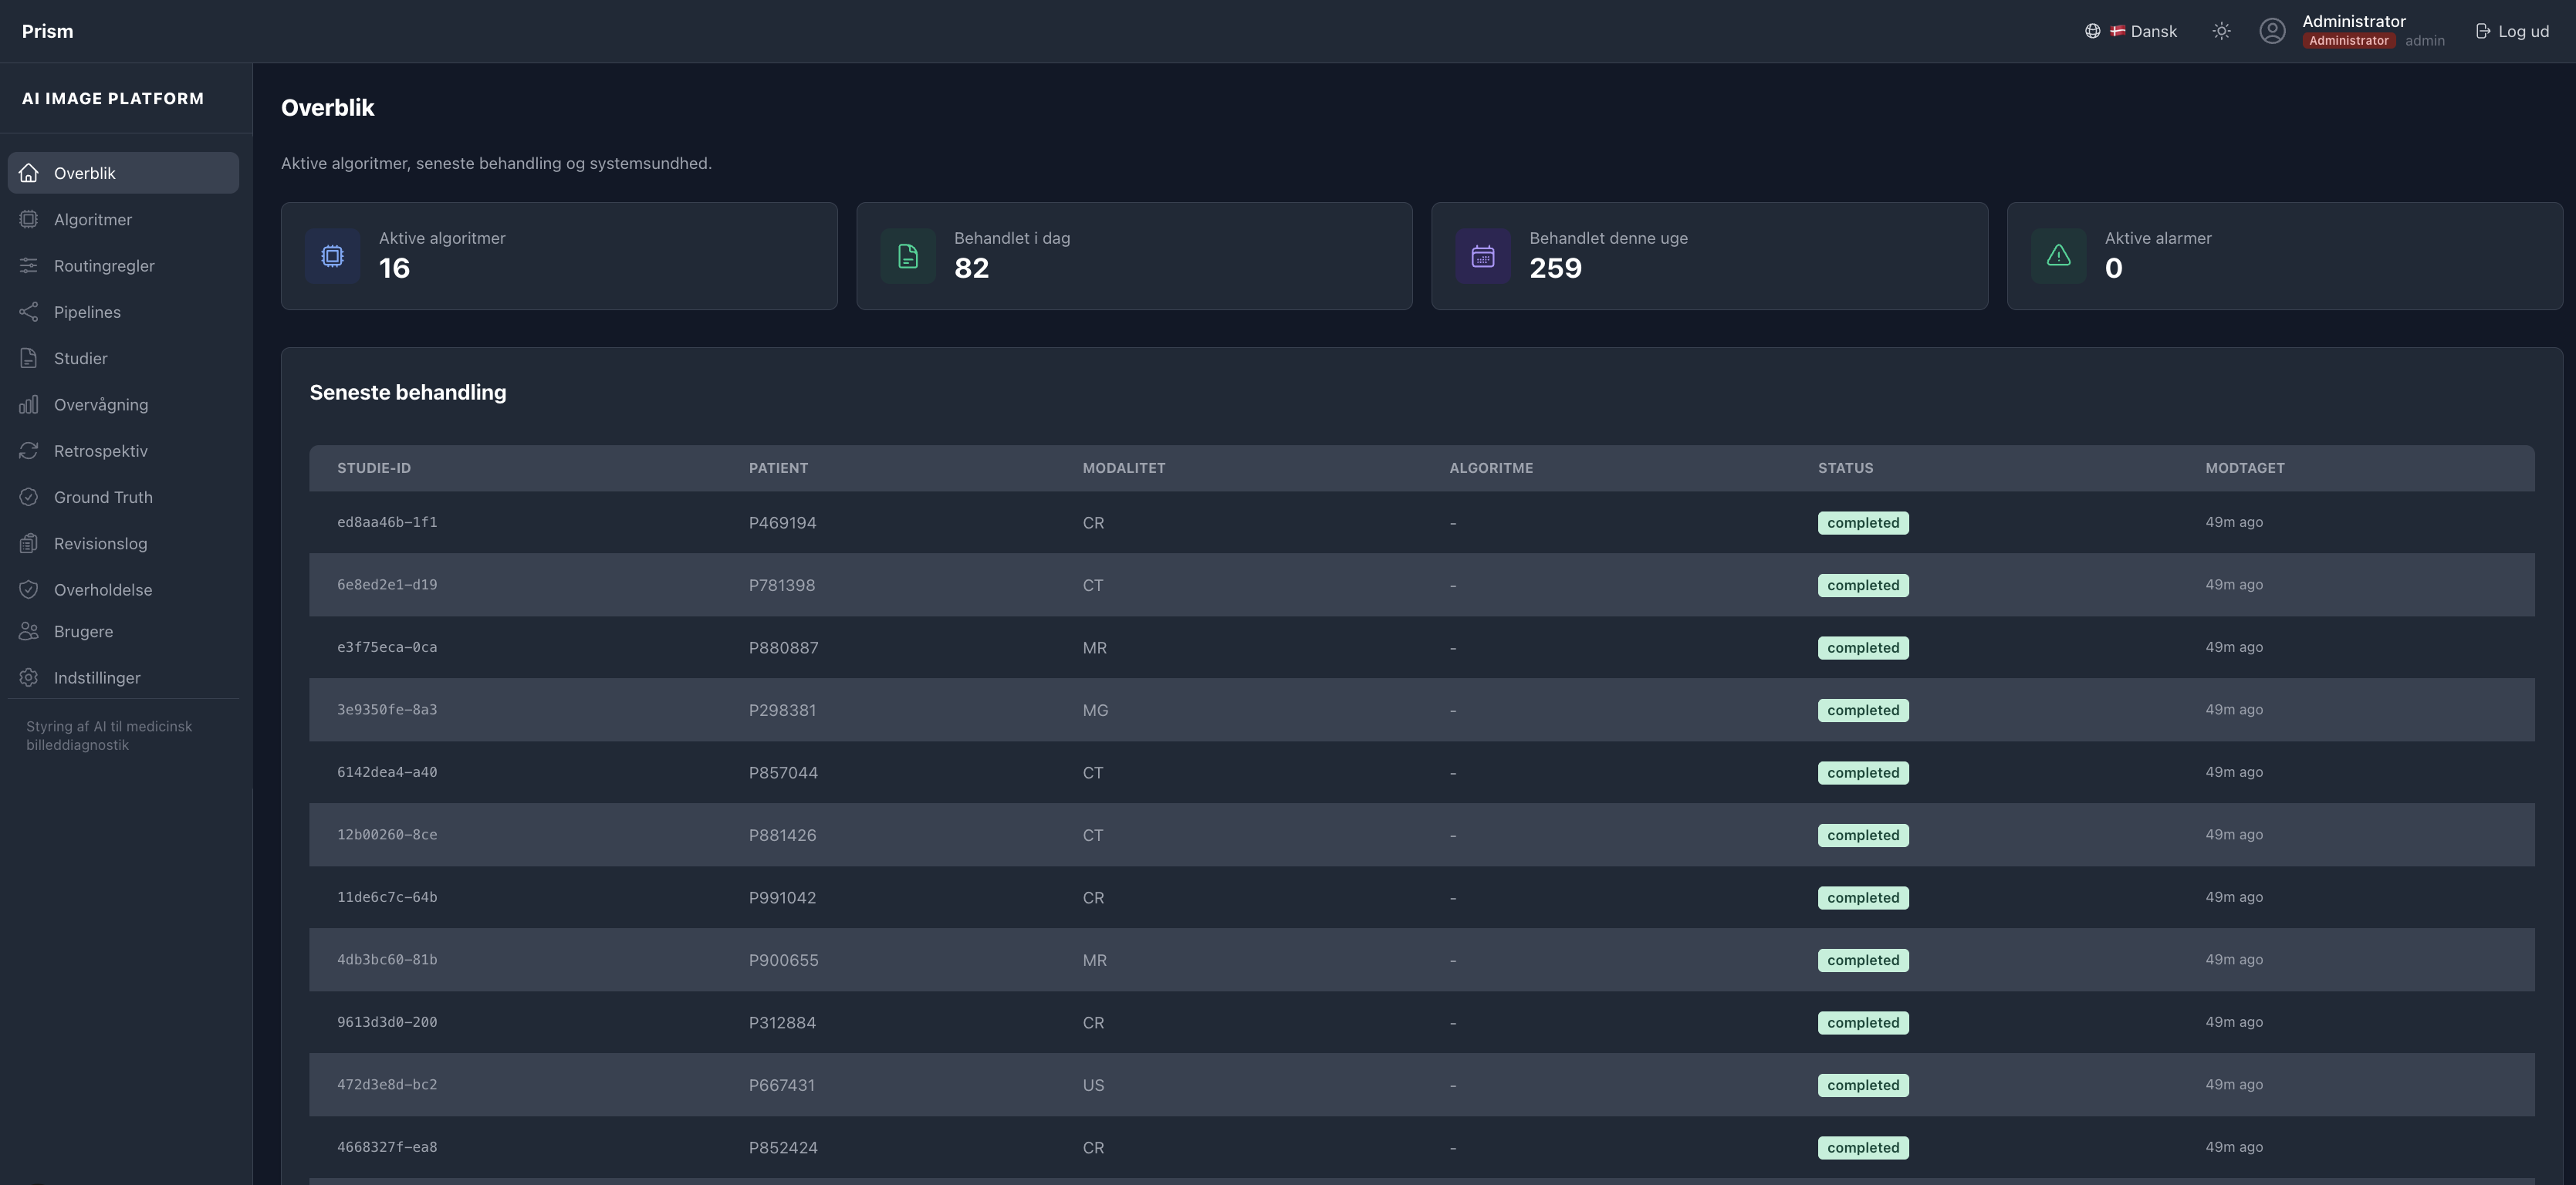Click the Routingregler sliders icon
2576x1185 pixels.
tap(28, 266)
